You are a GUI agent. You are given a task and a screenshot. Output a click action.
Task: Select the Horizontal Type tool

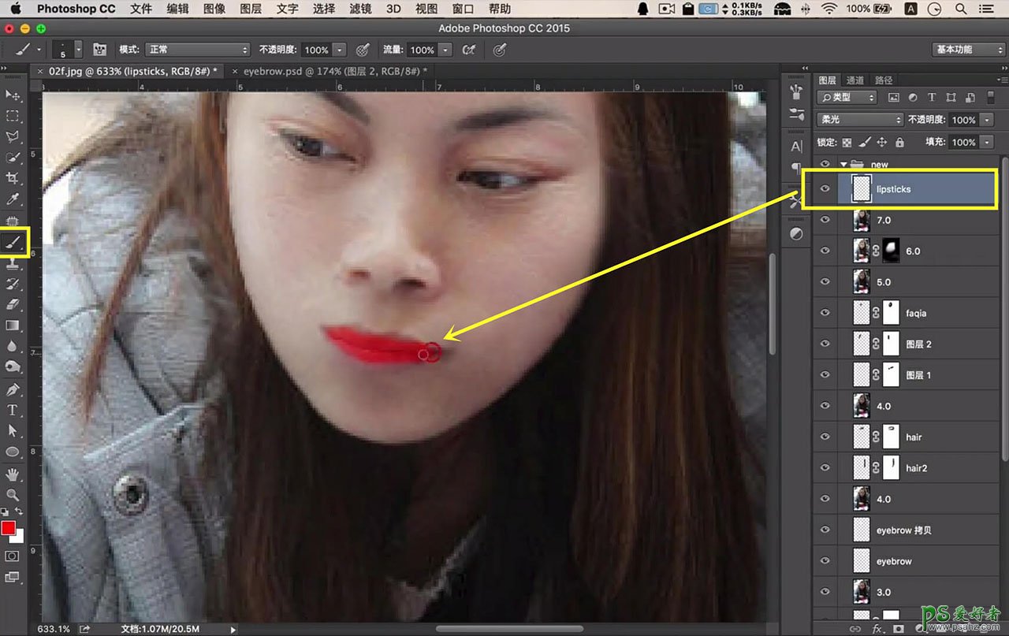point(13,410)
